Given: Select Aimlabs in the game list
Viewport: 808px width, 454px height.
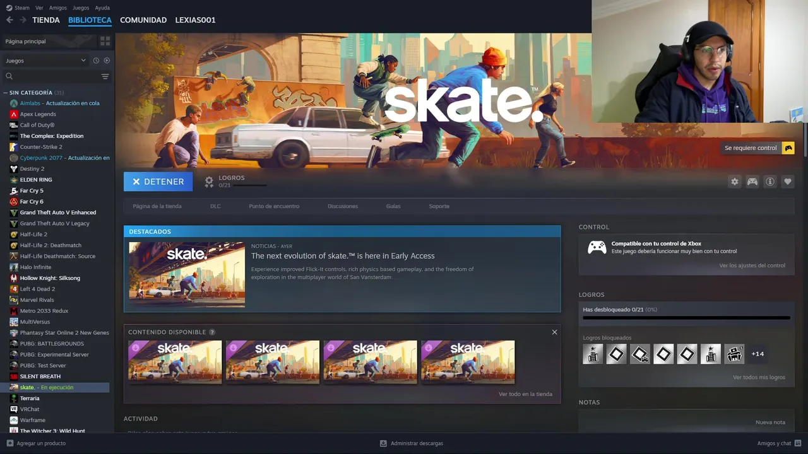Looking at the screenshot, I should point(59,103).
